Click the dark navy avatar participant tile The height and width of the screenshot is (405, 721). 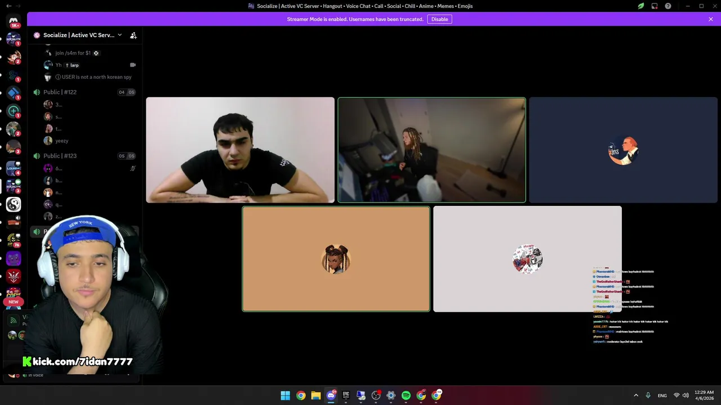(623, 150)
